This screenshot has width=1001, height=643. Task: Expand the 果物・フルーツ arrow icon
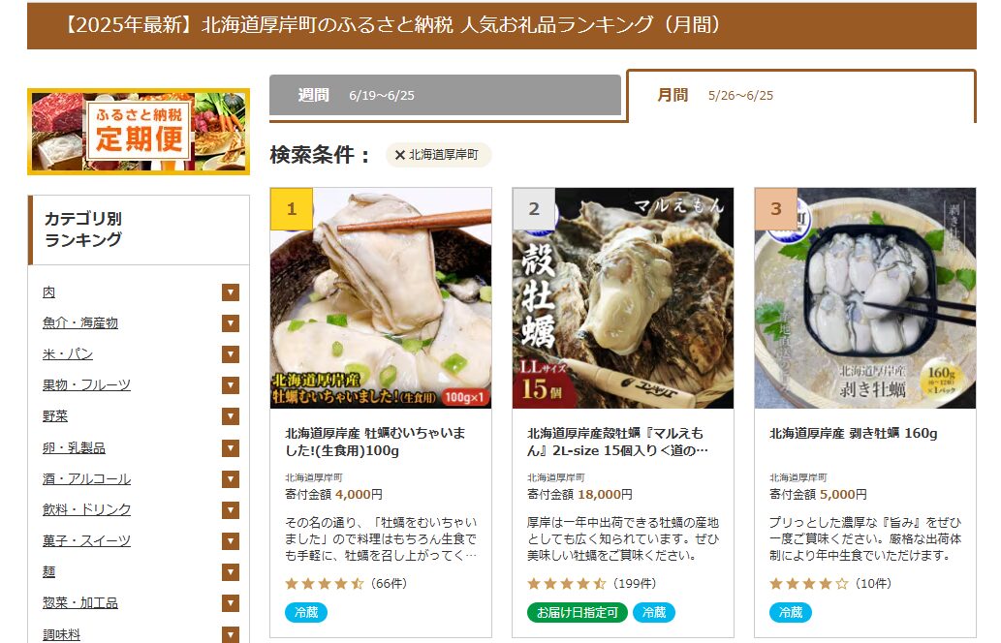click(x=231, y=385)
